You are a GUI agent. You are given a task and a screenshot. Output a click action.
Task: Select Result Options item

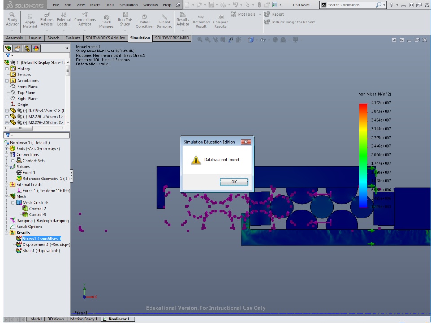pos(26,227)
